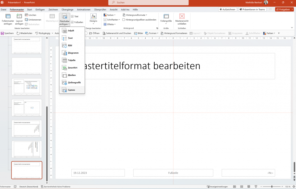This screenshot has width=296, height=189.
Task: Select layout thumbnail with Cameo/picture placeholder
Action: click(x=27, y=108)
